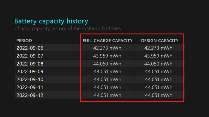Select the period cell 2022-09-09
The image size is (209, 117).
click(x=30, y=71)
